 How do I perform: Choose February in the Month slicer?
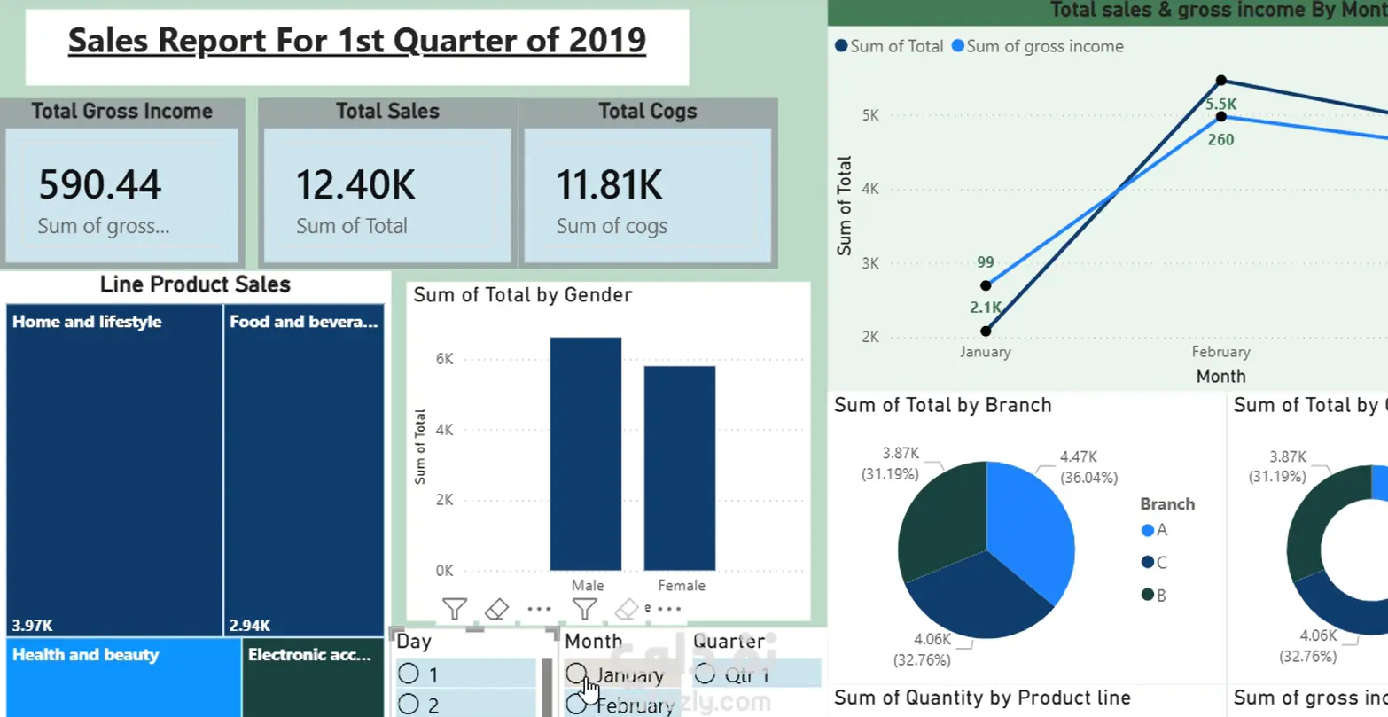pyautogui.click(x=623, y=705)
